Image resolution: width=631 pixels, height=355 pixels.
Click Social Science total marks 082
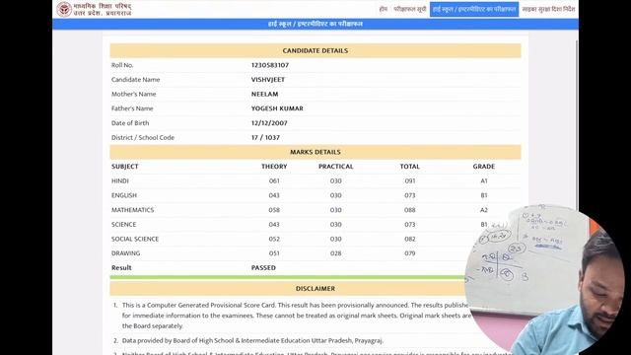tap(410, 239)
